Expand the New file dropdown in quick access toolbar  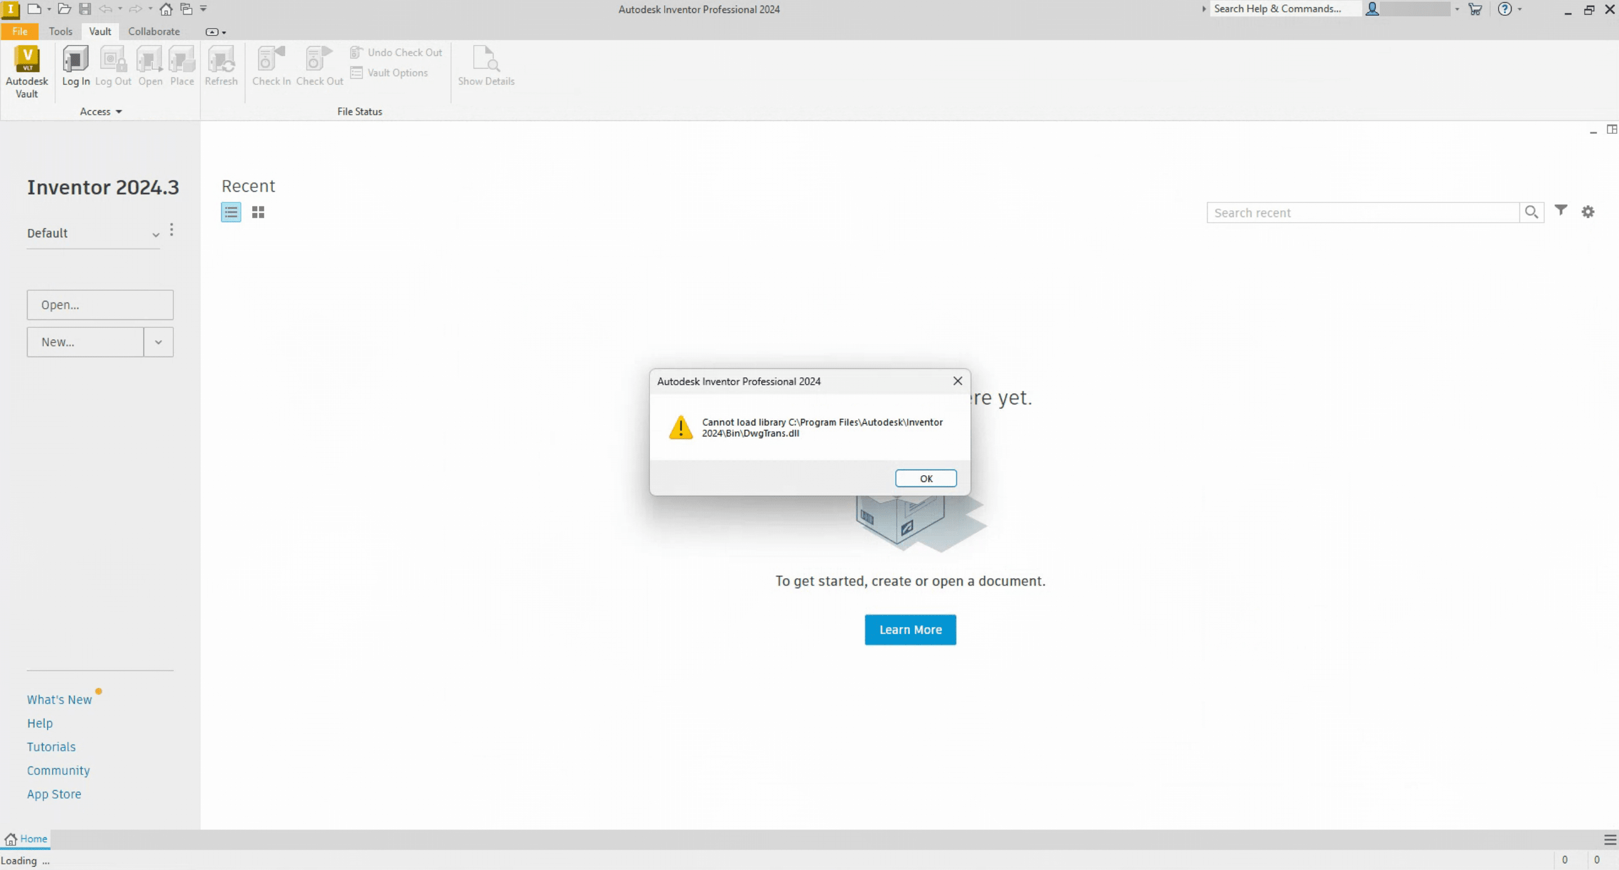(x=49, y=10)
